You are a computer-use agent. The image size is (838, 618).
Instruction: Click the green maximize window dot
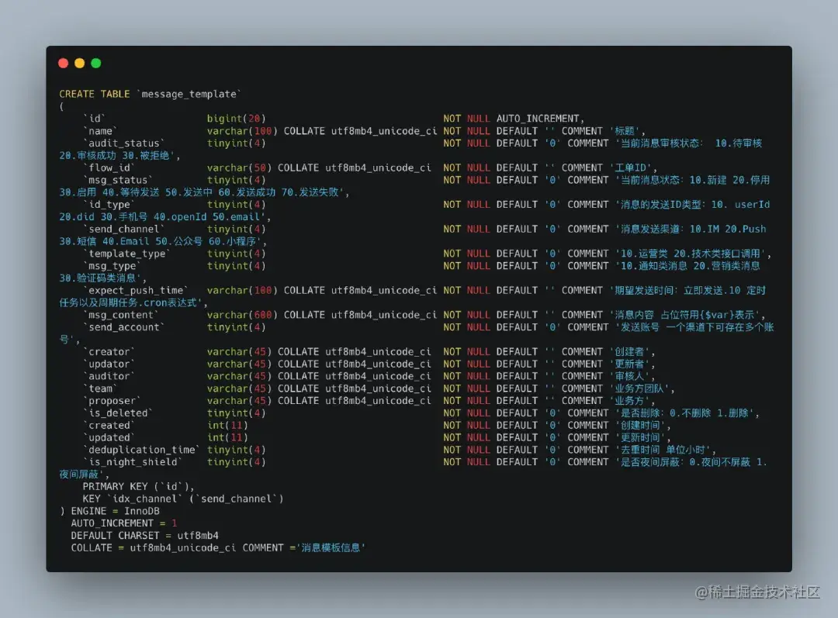[x=96, y=63]
